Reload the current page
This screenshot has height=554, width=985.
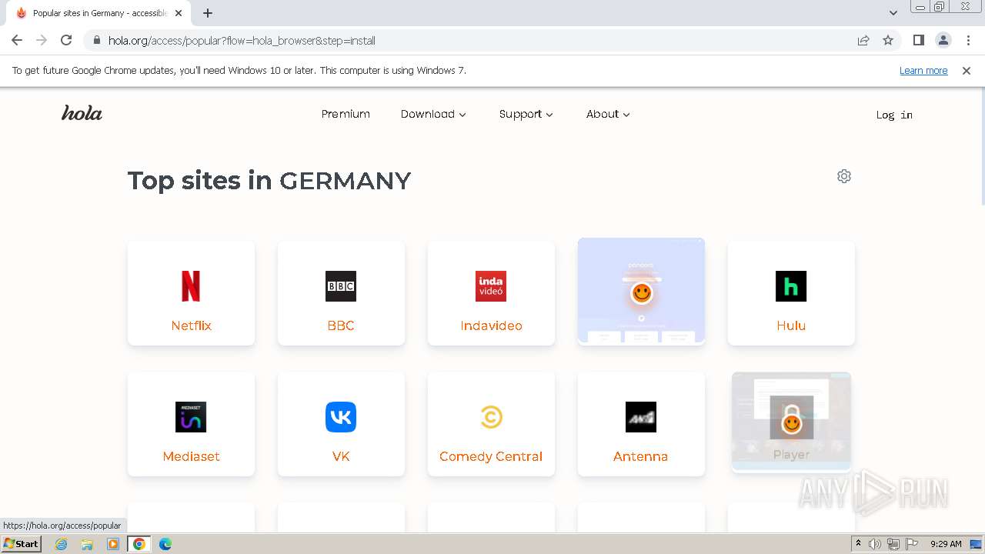point(66,40)
